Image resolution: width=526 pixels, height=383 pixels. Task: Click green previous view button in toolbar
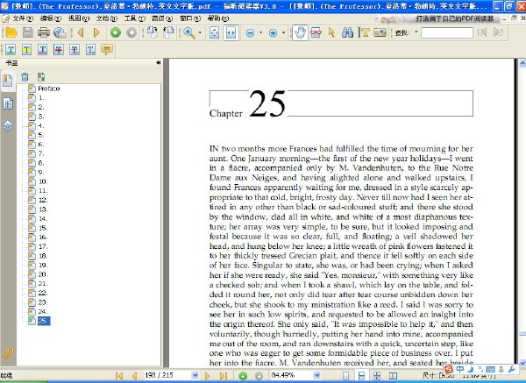click(x=116, y=32)
